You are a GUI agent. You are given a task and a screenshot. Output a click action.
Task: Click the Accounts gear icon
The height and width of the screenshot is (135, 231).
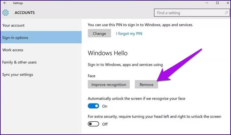click(5, 13)
